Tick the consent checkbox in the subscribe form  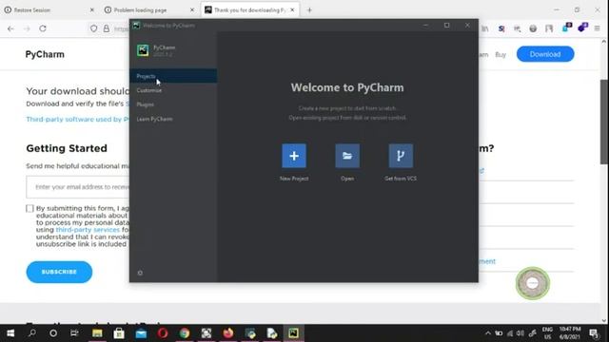[x=29, y=209]
